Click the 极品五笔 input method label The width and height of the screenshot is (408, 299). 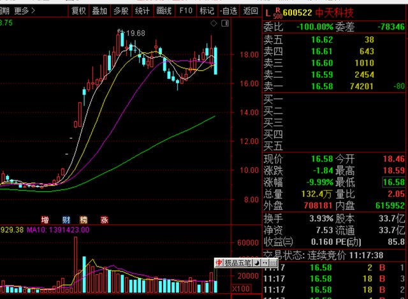[238, 263]
